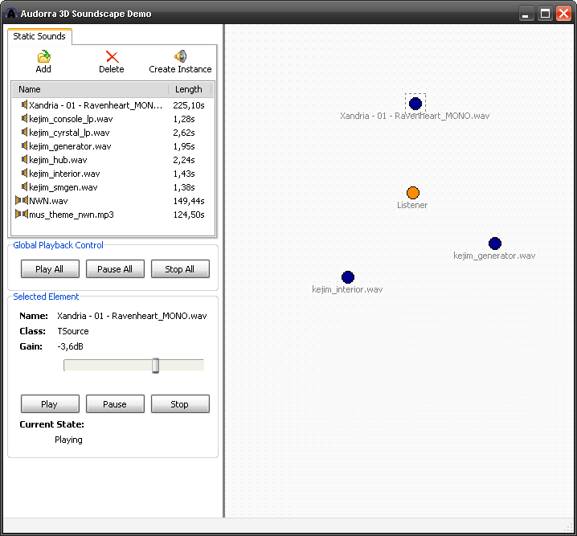The height and width of the screenshot is (536, 577).
Task: Click the Create Instance speaker icon
Action: tap(180, 56)
